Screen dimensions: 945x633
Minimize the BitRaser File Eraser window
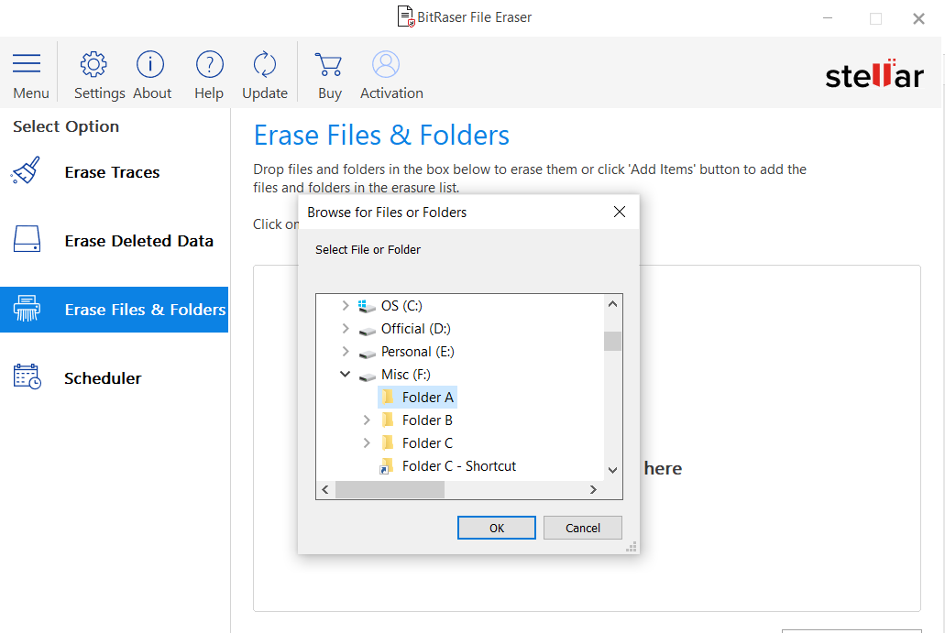click(x=828, y=18)
